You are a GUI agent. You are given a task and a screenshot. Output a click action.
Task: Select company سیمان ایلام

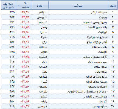(99, 12)
